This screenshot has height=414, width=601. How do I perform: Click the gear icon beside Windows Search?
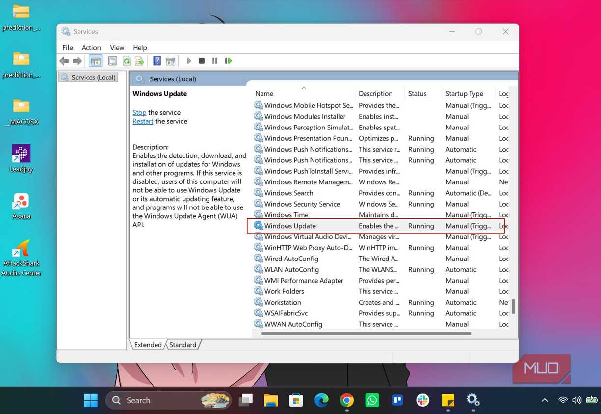coord(258,193)
